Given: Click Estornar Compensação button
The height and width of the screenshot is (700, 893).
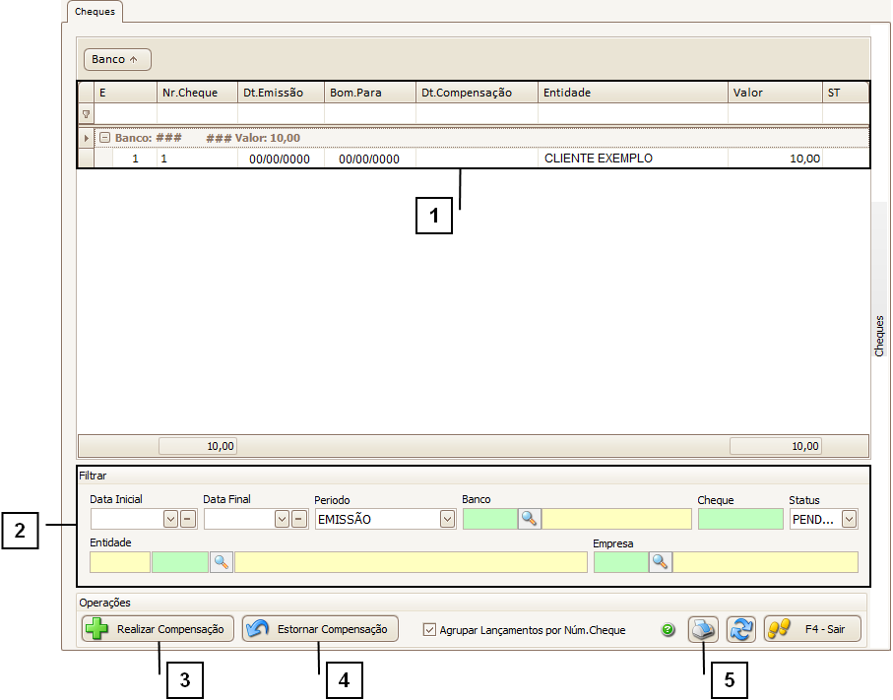Looking at the screenshot, I should pos(320,629).
